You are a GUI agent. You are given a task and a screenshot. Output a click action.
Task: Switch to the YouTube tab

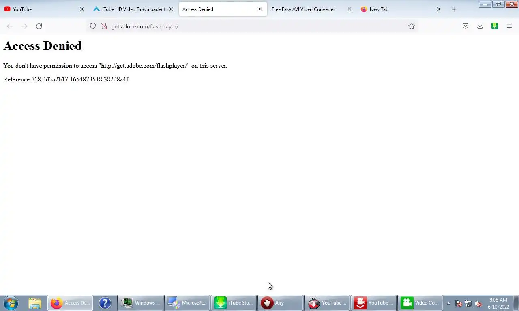tap(45, 9)
